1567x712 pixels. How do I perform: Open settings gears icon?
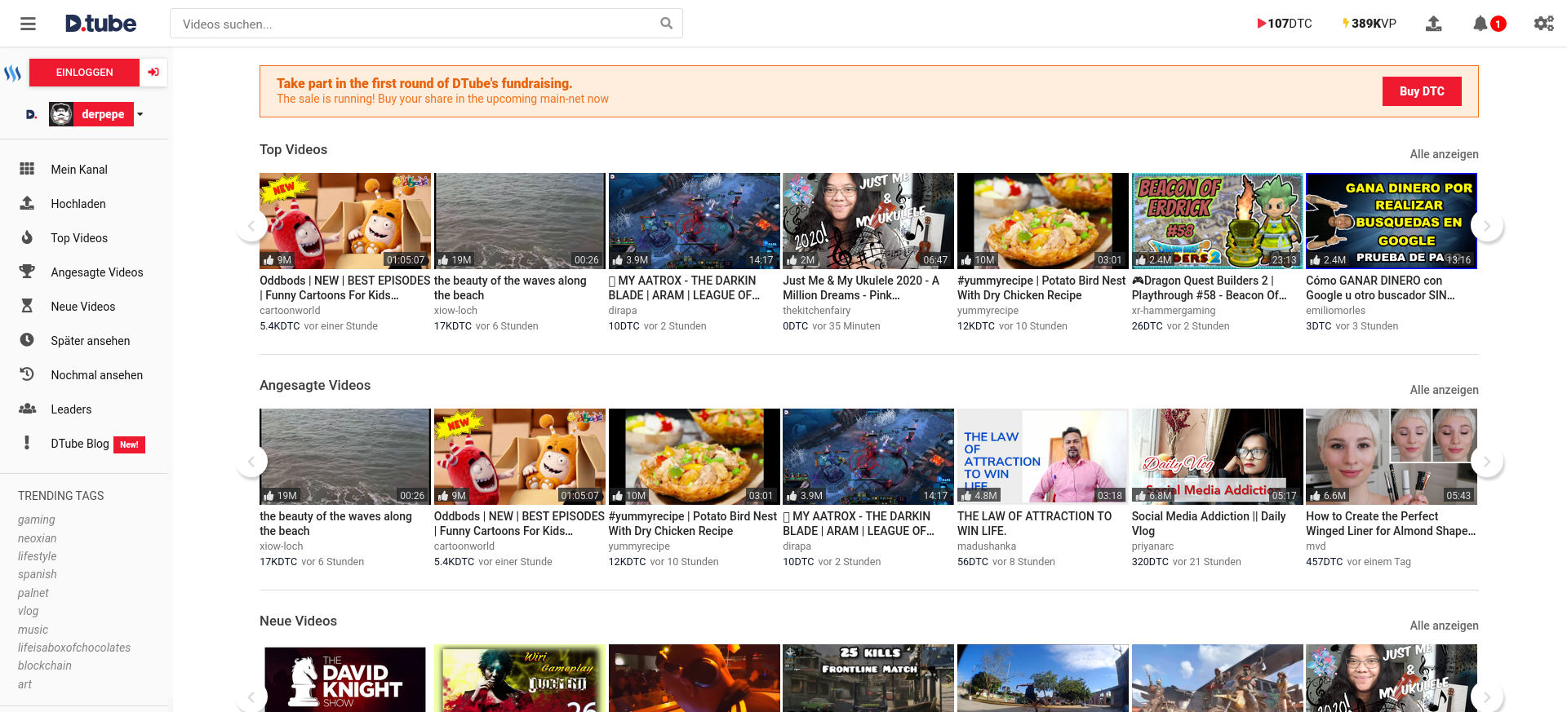1543,24
